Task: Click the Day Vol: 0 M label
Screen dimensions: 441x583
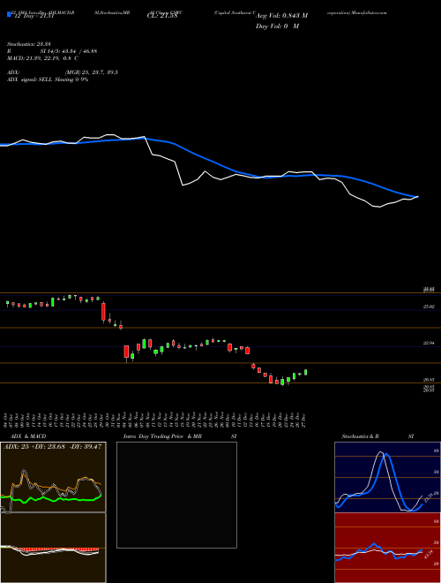Action: [277, 26]
